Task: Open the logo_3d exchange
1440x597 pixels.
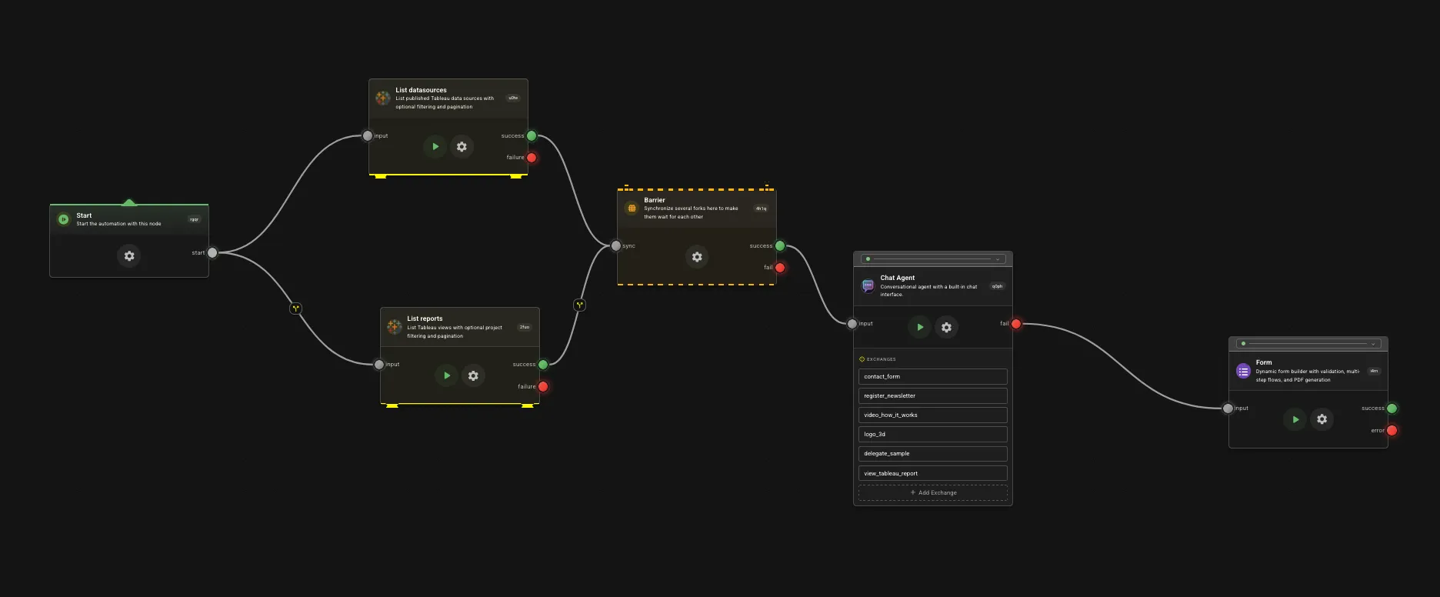Action: [933, 434]
